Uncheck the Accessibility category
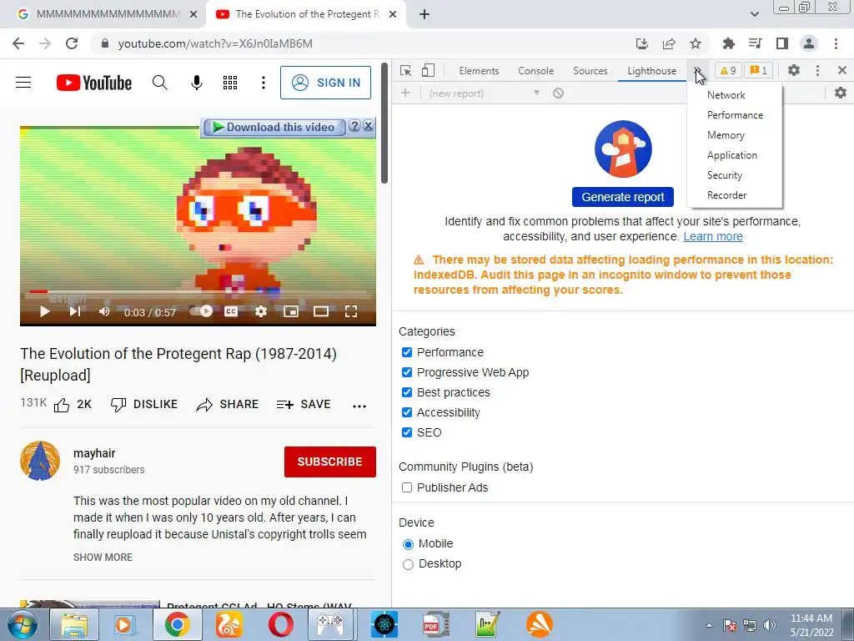The image size is (854, 641). tap(407, 412)
